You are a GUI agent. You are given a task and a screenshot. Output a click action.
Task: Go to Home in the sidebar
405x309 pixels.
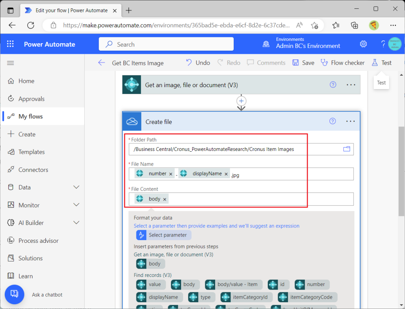(43, 81)
